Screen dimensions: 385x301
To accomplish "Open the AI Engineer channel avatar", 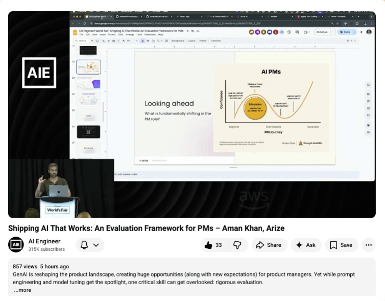I will coord(16,244).
